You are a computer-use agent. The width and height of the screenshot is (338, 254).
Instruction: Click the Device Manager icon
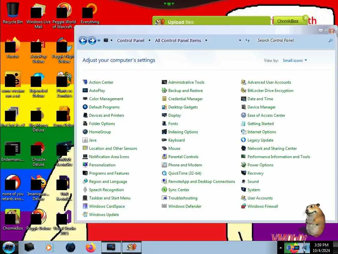pos(243,107)
